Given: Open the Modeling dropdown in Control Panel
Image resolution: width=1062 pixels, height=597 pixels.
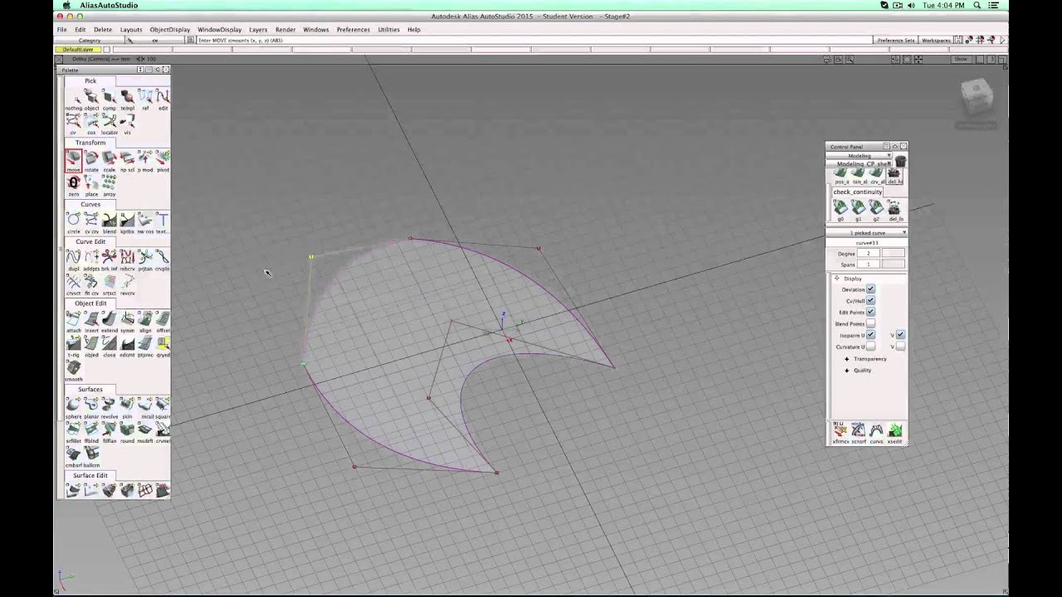Looking at the screenshot, I should click(860, 156).
